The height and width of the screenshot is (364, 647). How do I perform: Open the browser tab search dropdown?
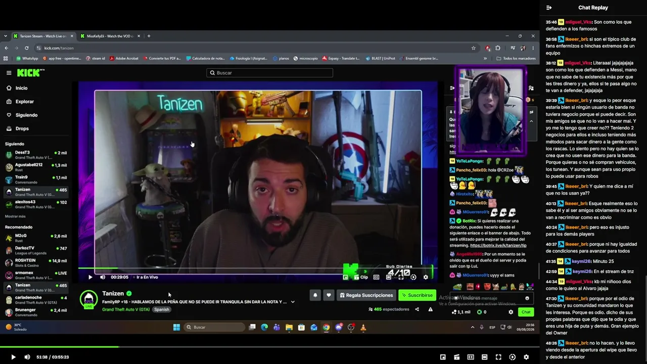coord(5,36)
